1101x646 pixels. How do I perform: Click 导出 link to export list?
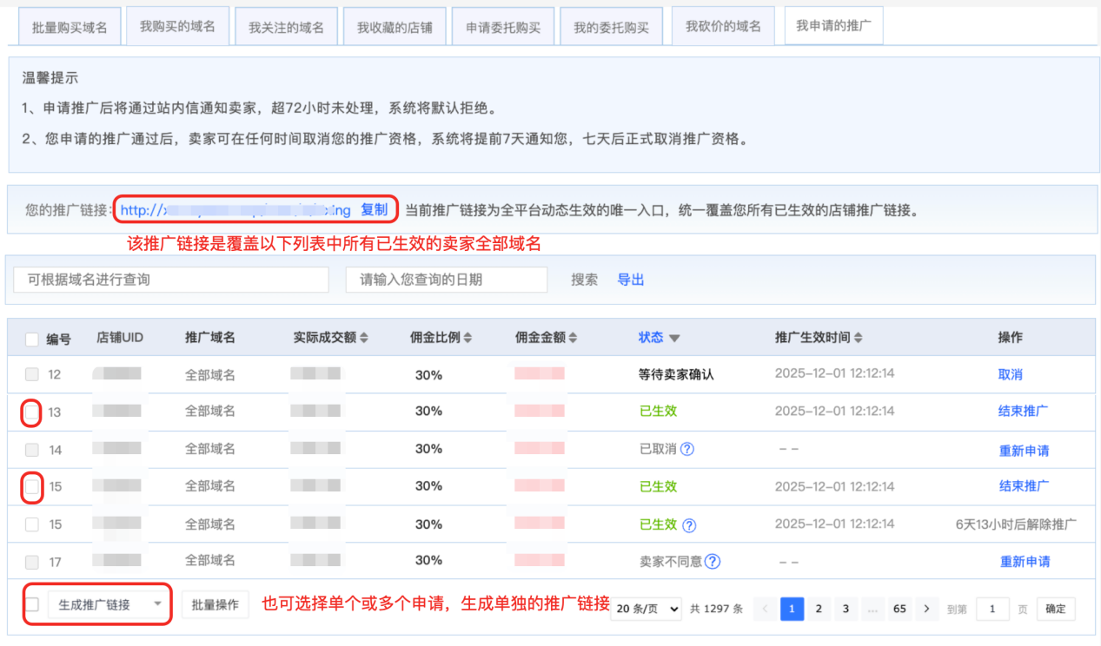pos(631,280)
